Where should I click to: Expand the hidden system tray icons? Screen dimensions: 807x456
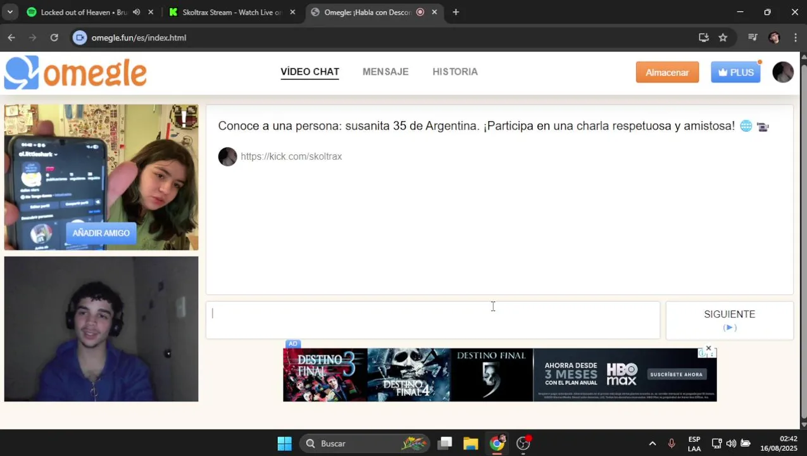point(653,443)
